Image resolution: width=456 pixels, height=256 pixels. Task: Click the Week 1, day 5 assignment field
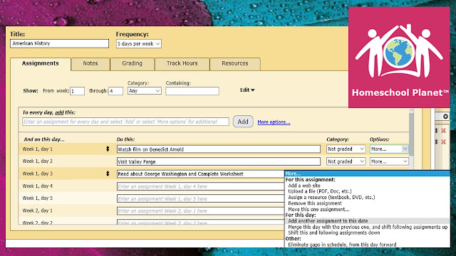[201, 198]
